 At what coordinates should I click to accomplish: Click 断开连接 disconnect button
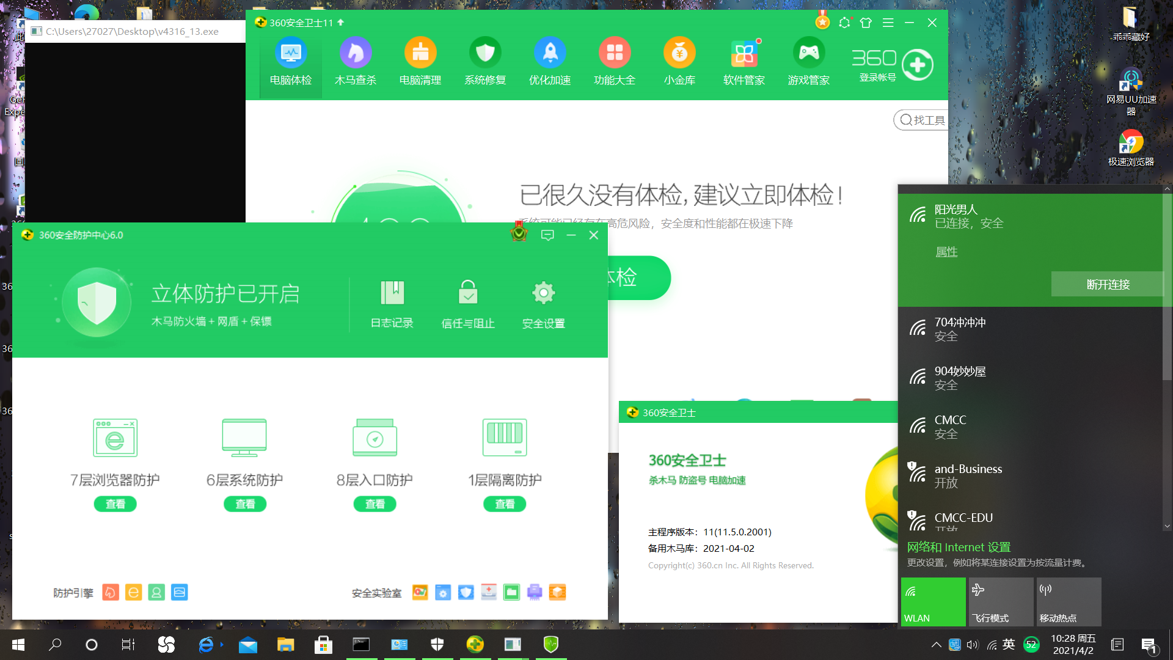[x=1108, y=284]
